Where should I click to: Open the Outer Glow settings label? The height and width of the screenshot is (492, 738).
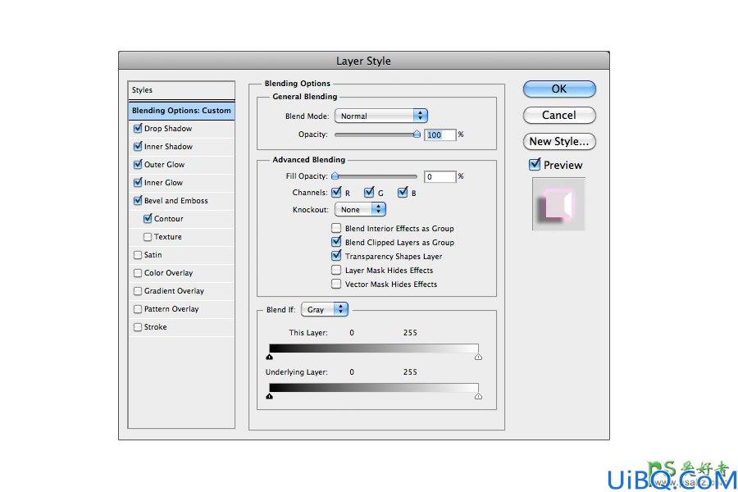pos(164,164)
